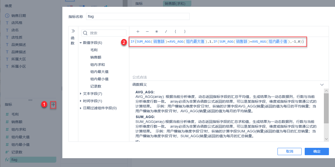Insert the left parenthesis operator

(175, 32)
